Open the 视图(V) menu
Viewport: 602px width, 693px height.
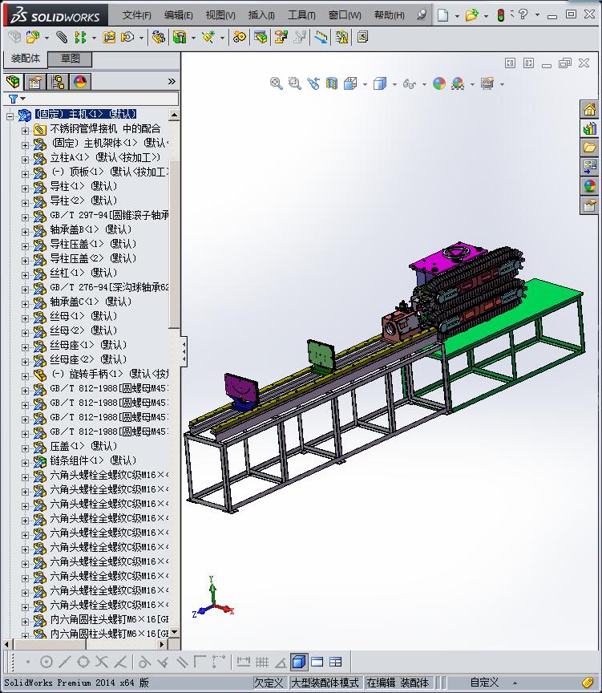[220, 15]
